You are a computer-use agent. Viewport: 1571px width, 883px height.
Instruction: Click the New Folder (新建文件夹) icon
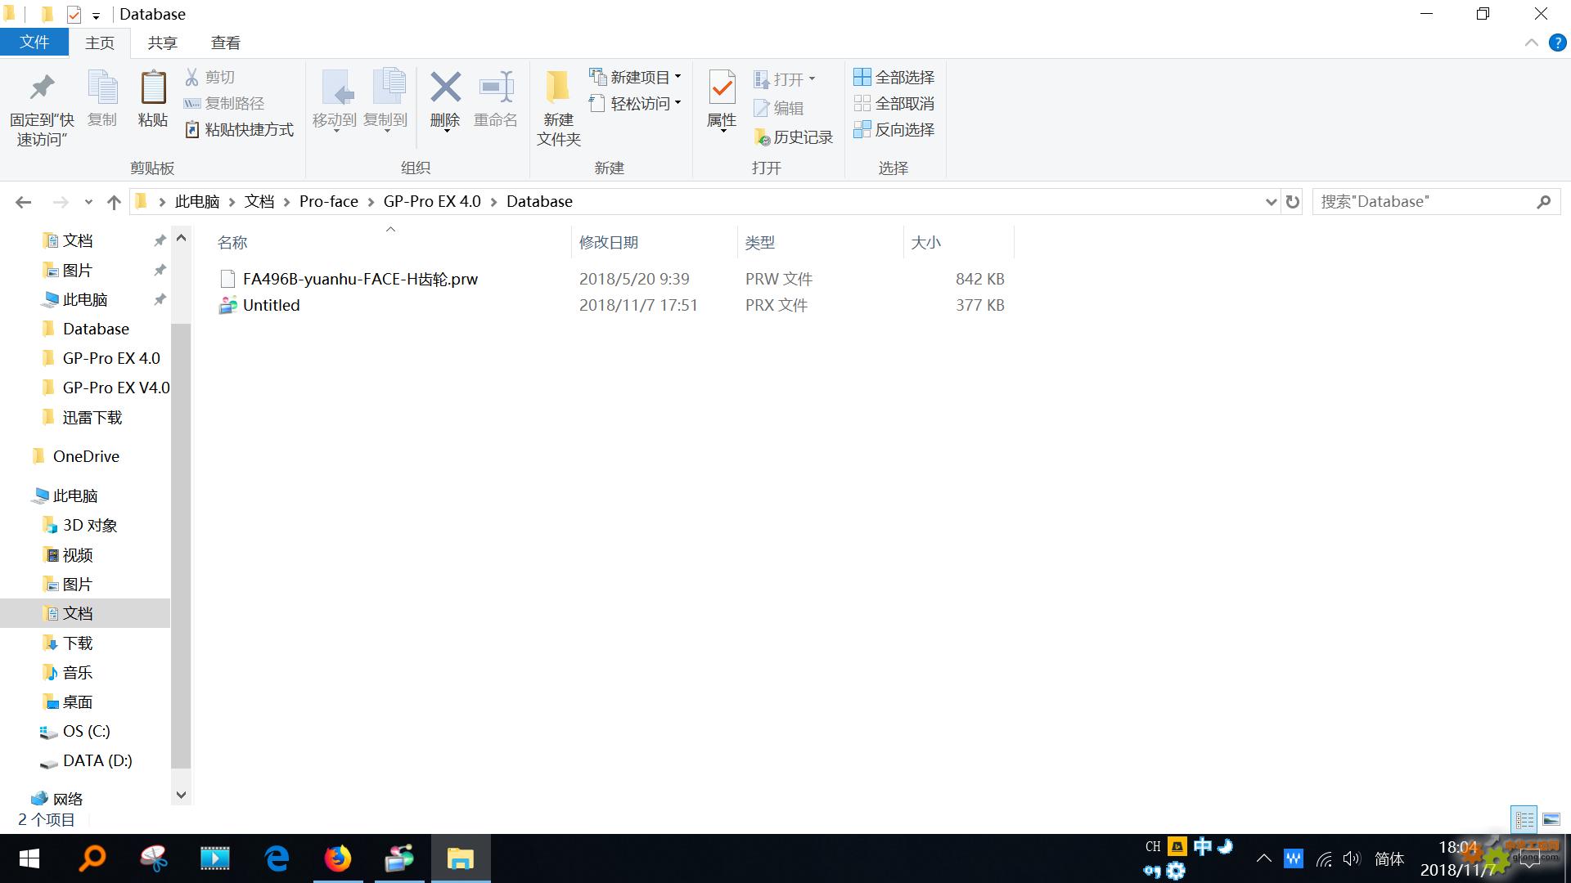[558, 88]
